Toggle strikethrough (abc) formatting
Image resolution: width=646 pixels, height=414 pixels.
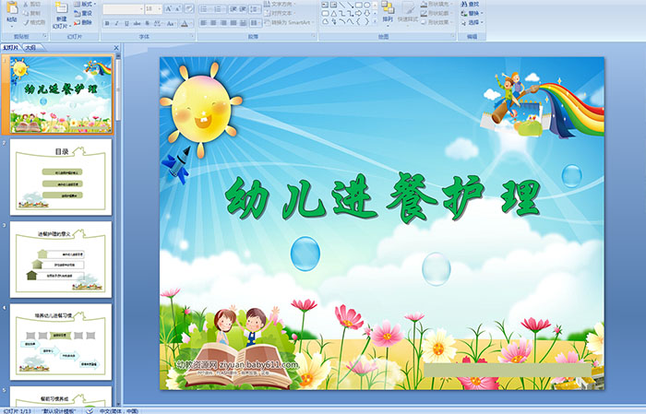(137, 23)
